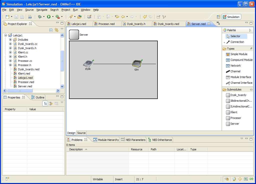
Task: Pick Klient submodule from Palette
Action: [x=232, y=112]
